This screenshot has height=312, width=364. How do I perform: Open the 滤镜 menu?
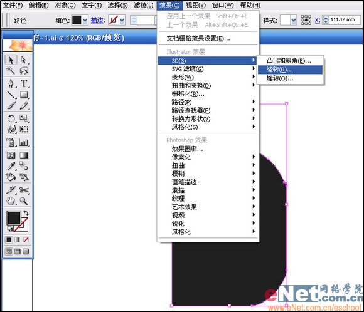point(144,5)
